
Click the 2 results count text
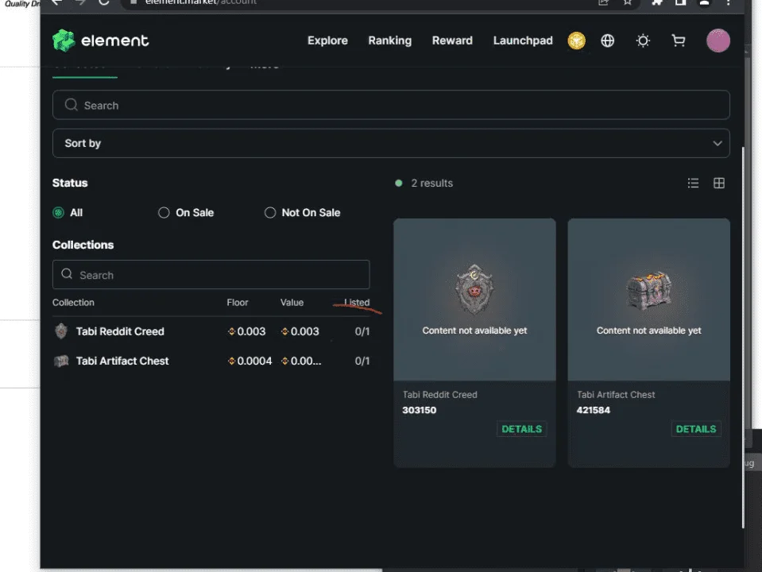click(432, 183)
